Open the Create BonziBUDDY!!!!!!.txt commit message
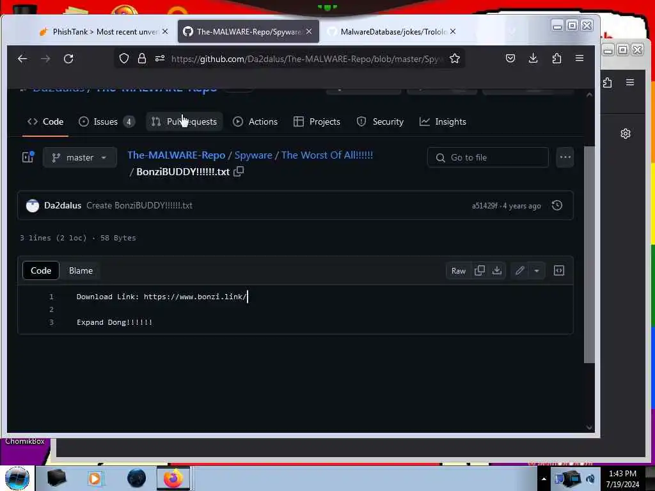The width and height of the screenshot is (655, 491). [x=139, y=205]
